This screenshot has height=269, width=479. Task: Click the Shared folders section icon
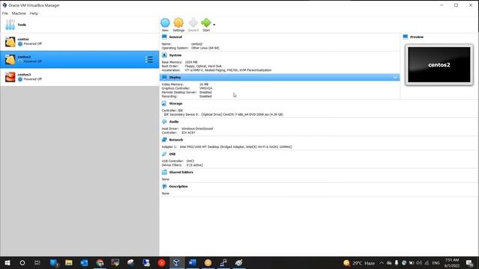coord(165,173)
